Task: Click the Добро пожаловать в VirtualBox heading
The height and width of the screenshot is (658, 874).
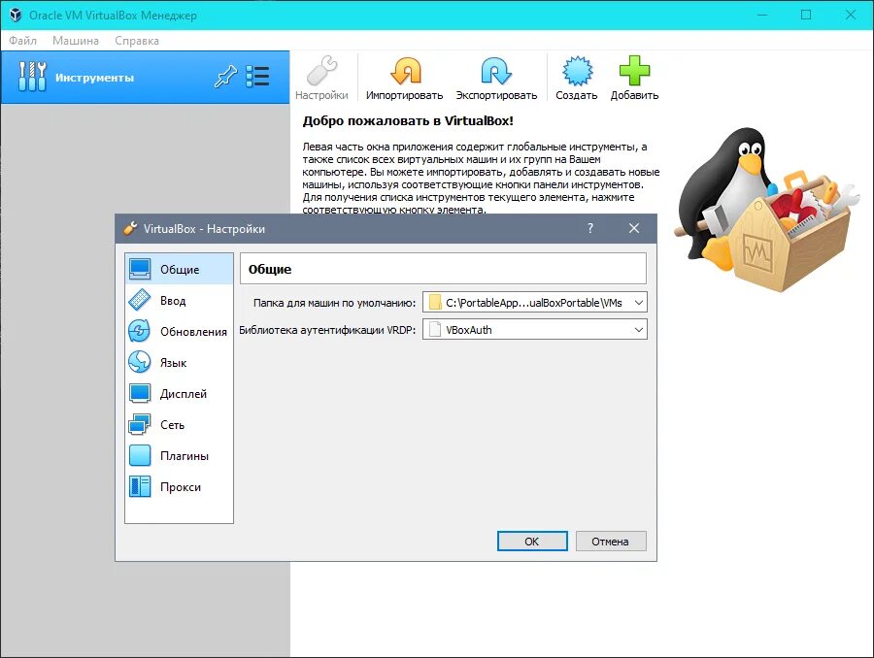Action: pos(408,121)
